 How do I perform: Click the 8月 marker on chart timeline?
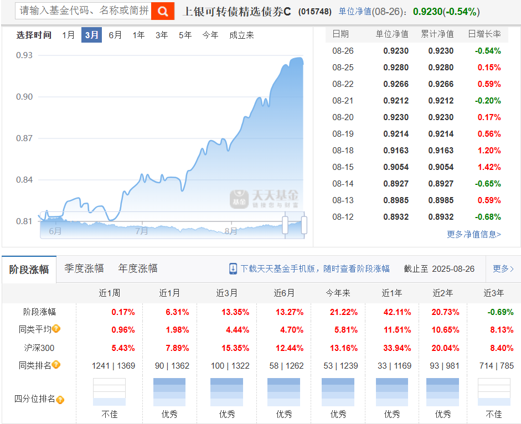click(x=231, y=231)
